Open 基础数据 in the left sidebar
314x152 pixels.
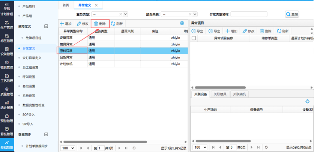tap(7, 145)
